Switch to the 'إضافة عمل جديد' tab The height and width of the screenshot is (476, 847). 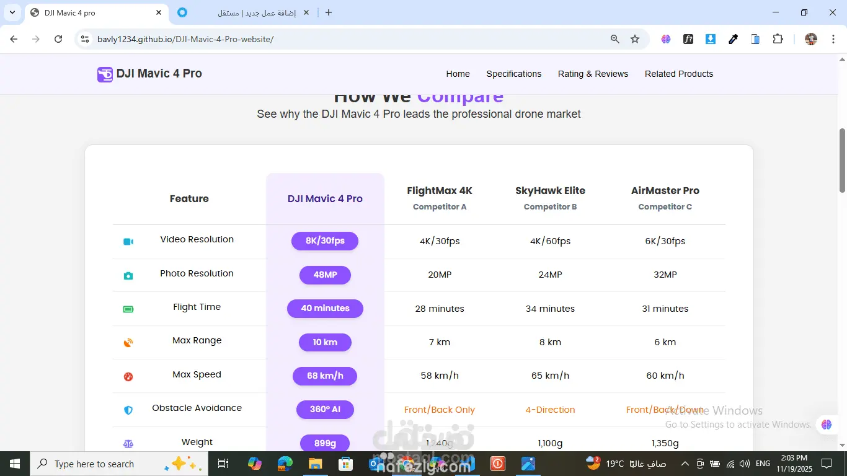(x=245, y=13)
